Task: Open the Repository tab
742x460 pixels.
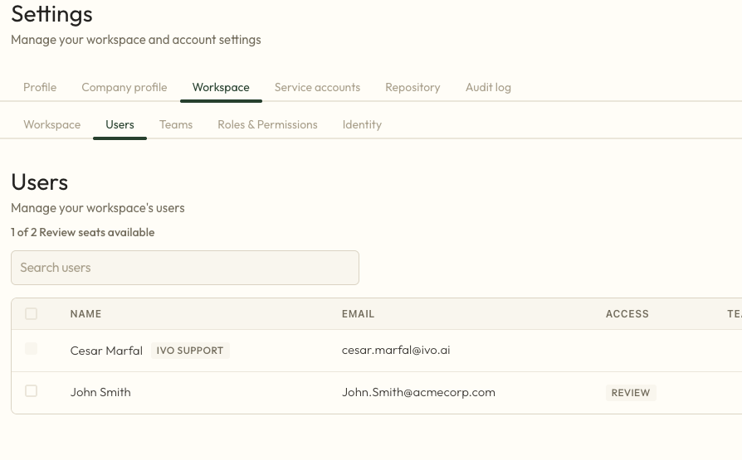Action: point(412,87)
